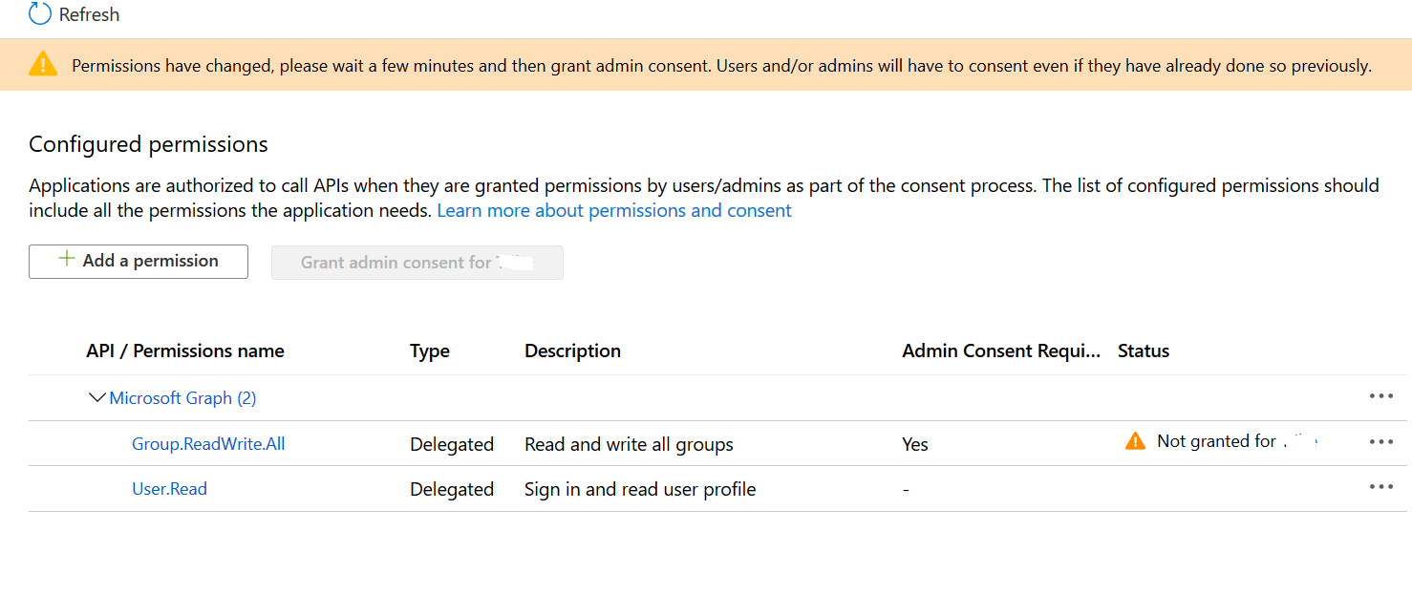
Task: Click the API / Permissions name column header
Action: pos(185,351)
